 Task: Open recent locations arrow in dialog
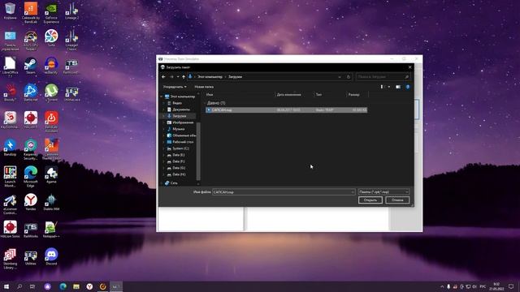(178, 77)
